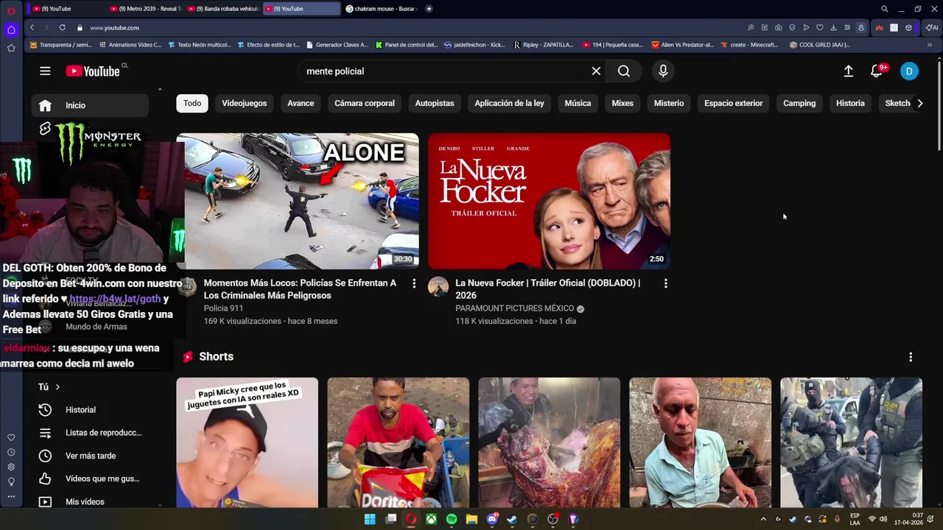Select the Cámara corporal filter chip
This screenshot has width=943, height=530.
(x=365, y=104)
